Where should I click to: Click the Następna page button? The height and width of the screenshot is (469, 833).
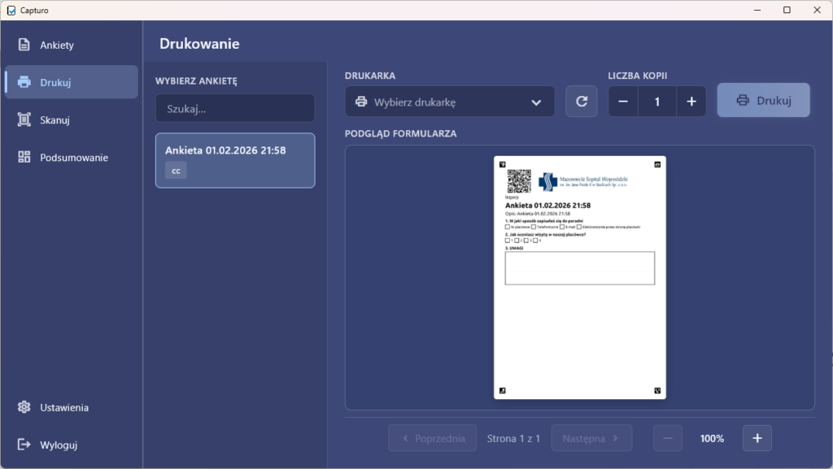(x=592, y=438)
